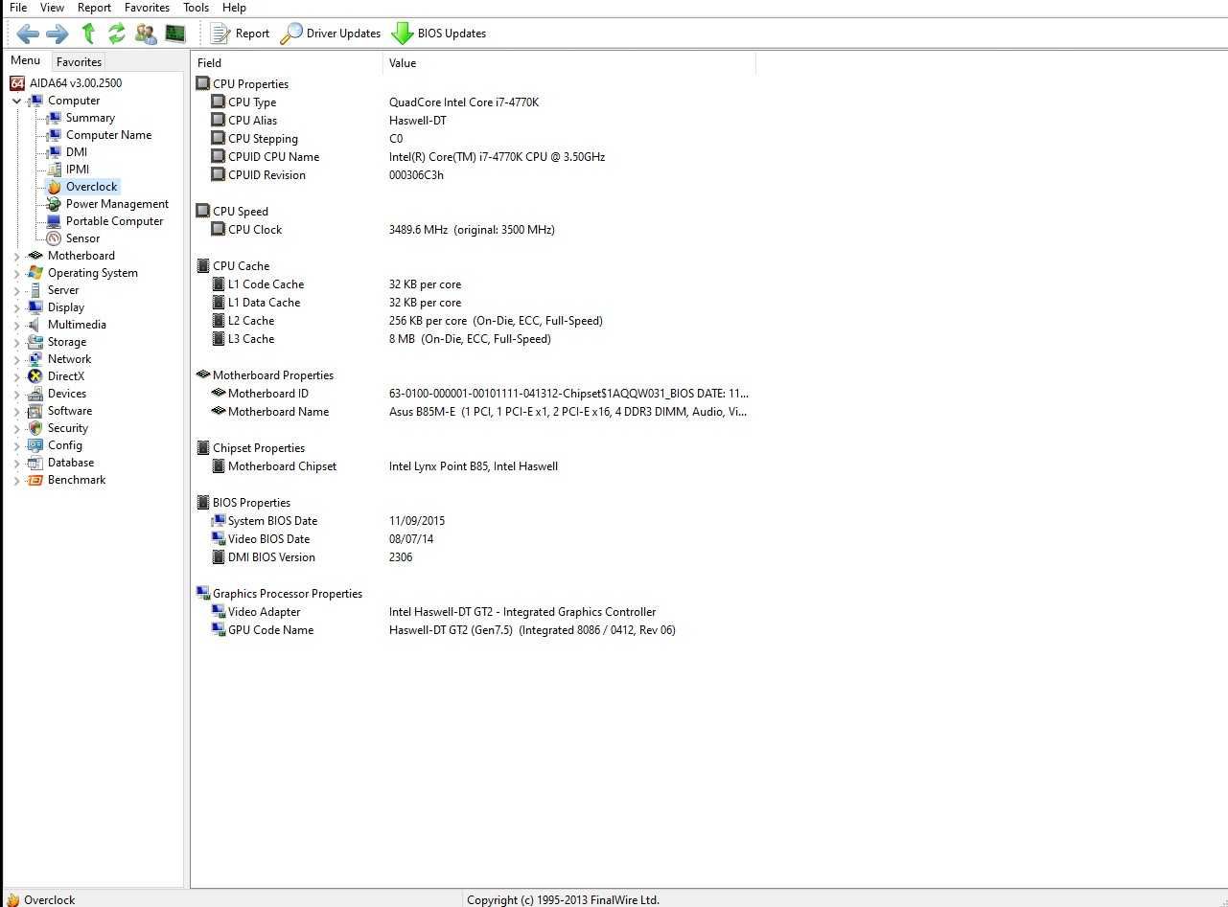Image resolution: width=1228 pixels, height=907 pixels.
Task: Expand the Display tree node
Action: (x=16, y=307)
